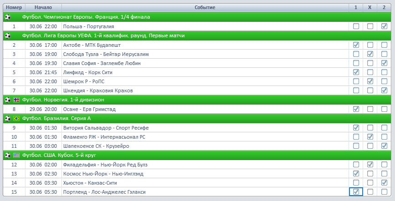Check draw X for Шкендия - Краковия Краков
The image size is (395, 201).
tap(370, 90)
